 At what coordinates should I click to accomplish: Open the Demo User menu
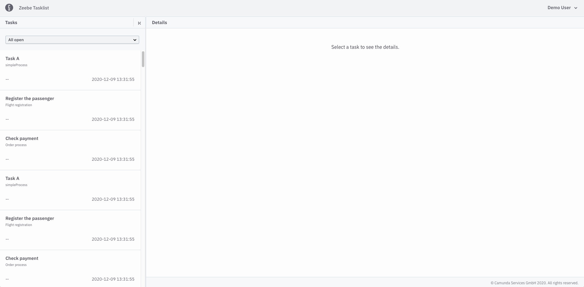pyautogui.click(x=559, y=8)
